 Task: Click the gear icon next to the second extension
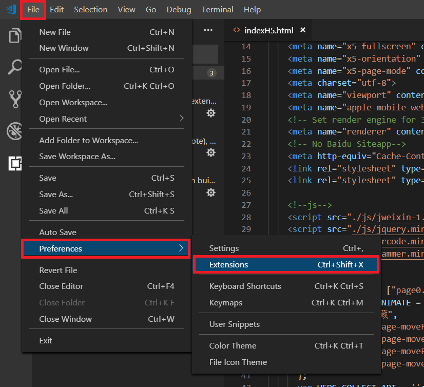point(210,152)
